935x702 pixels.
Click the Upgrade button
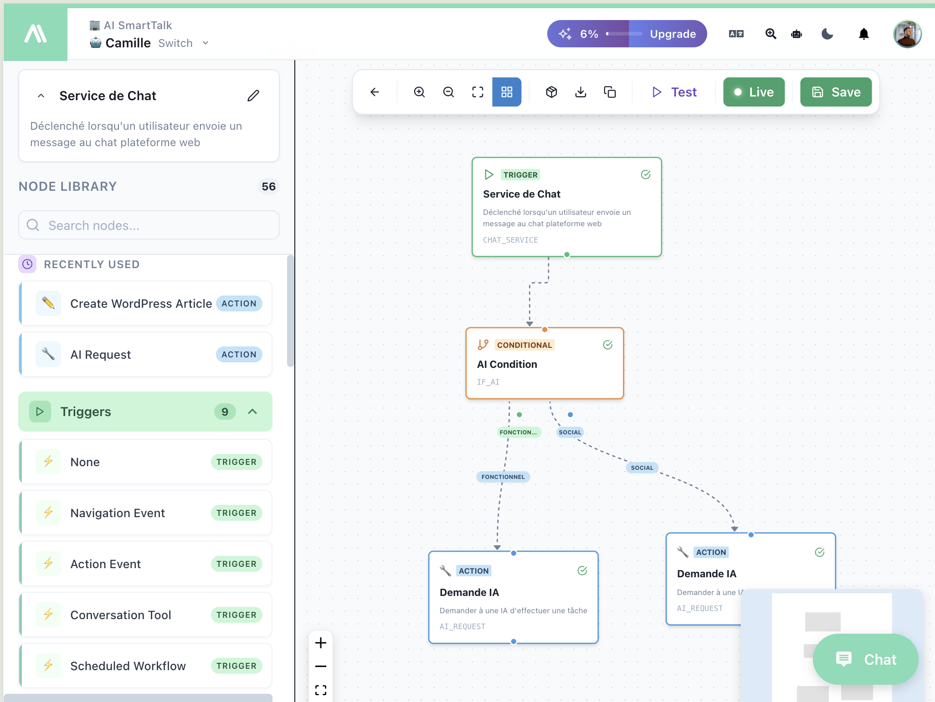tap(673, 34)
